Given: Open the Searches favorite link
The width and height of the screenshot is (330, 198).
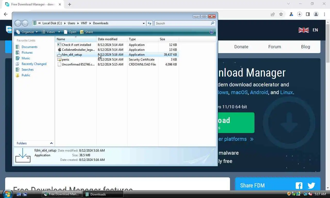Looking at the screenshot, I should [x=27, y=70].
